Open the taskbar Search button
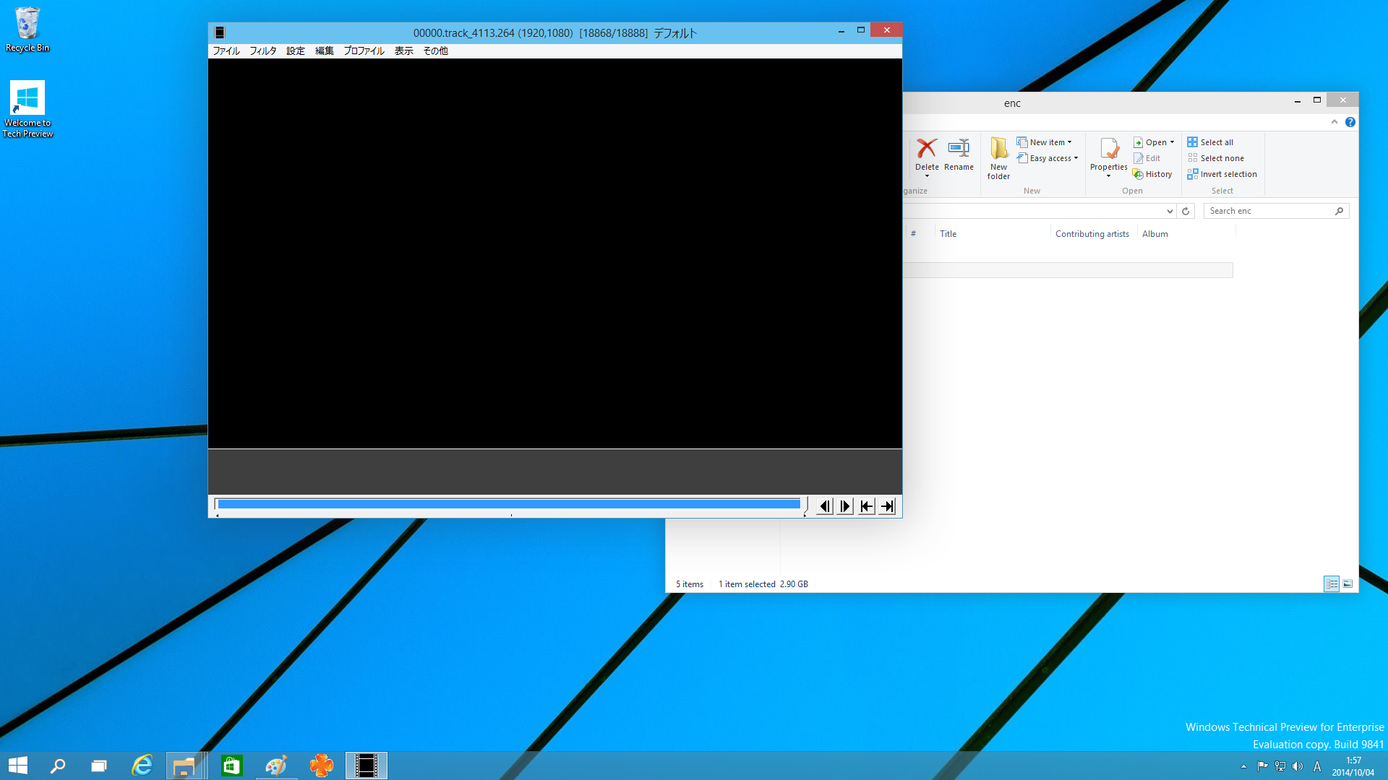Image resolution: width=1388 pixels, height=780 pixels. click(x=58, y=766)
